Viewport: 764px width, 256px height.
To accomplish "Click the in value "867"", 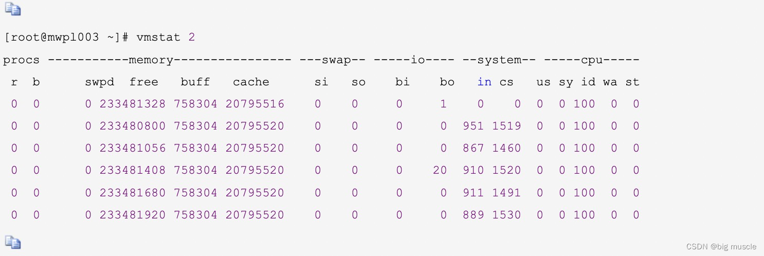I will tap(474, 148).
